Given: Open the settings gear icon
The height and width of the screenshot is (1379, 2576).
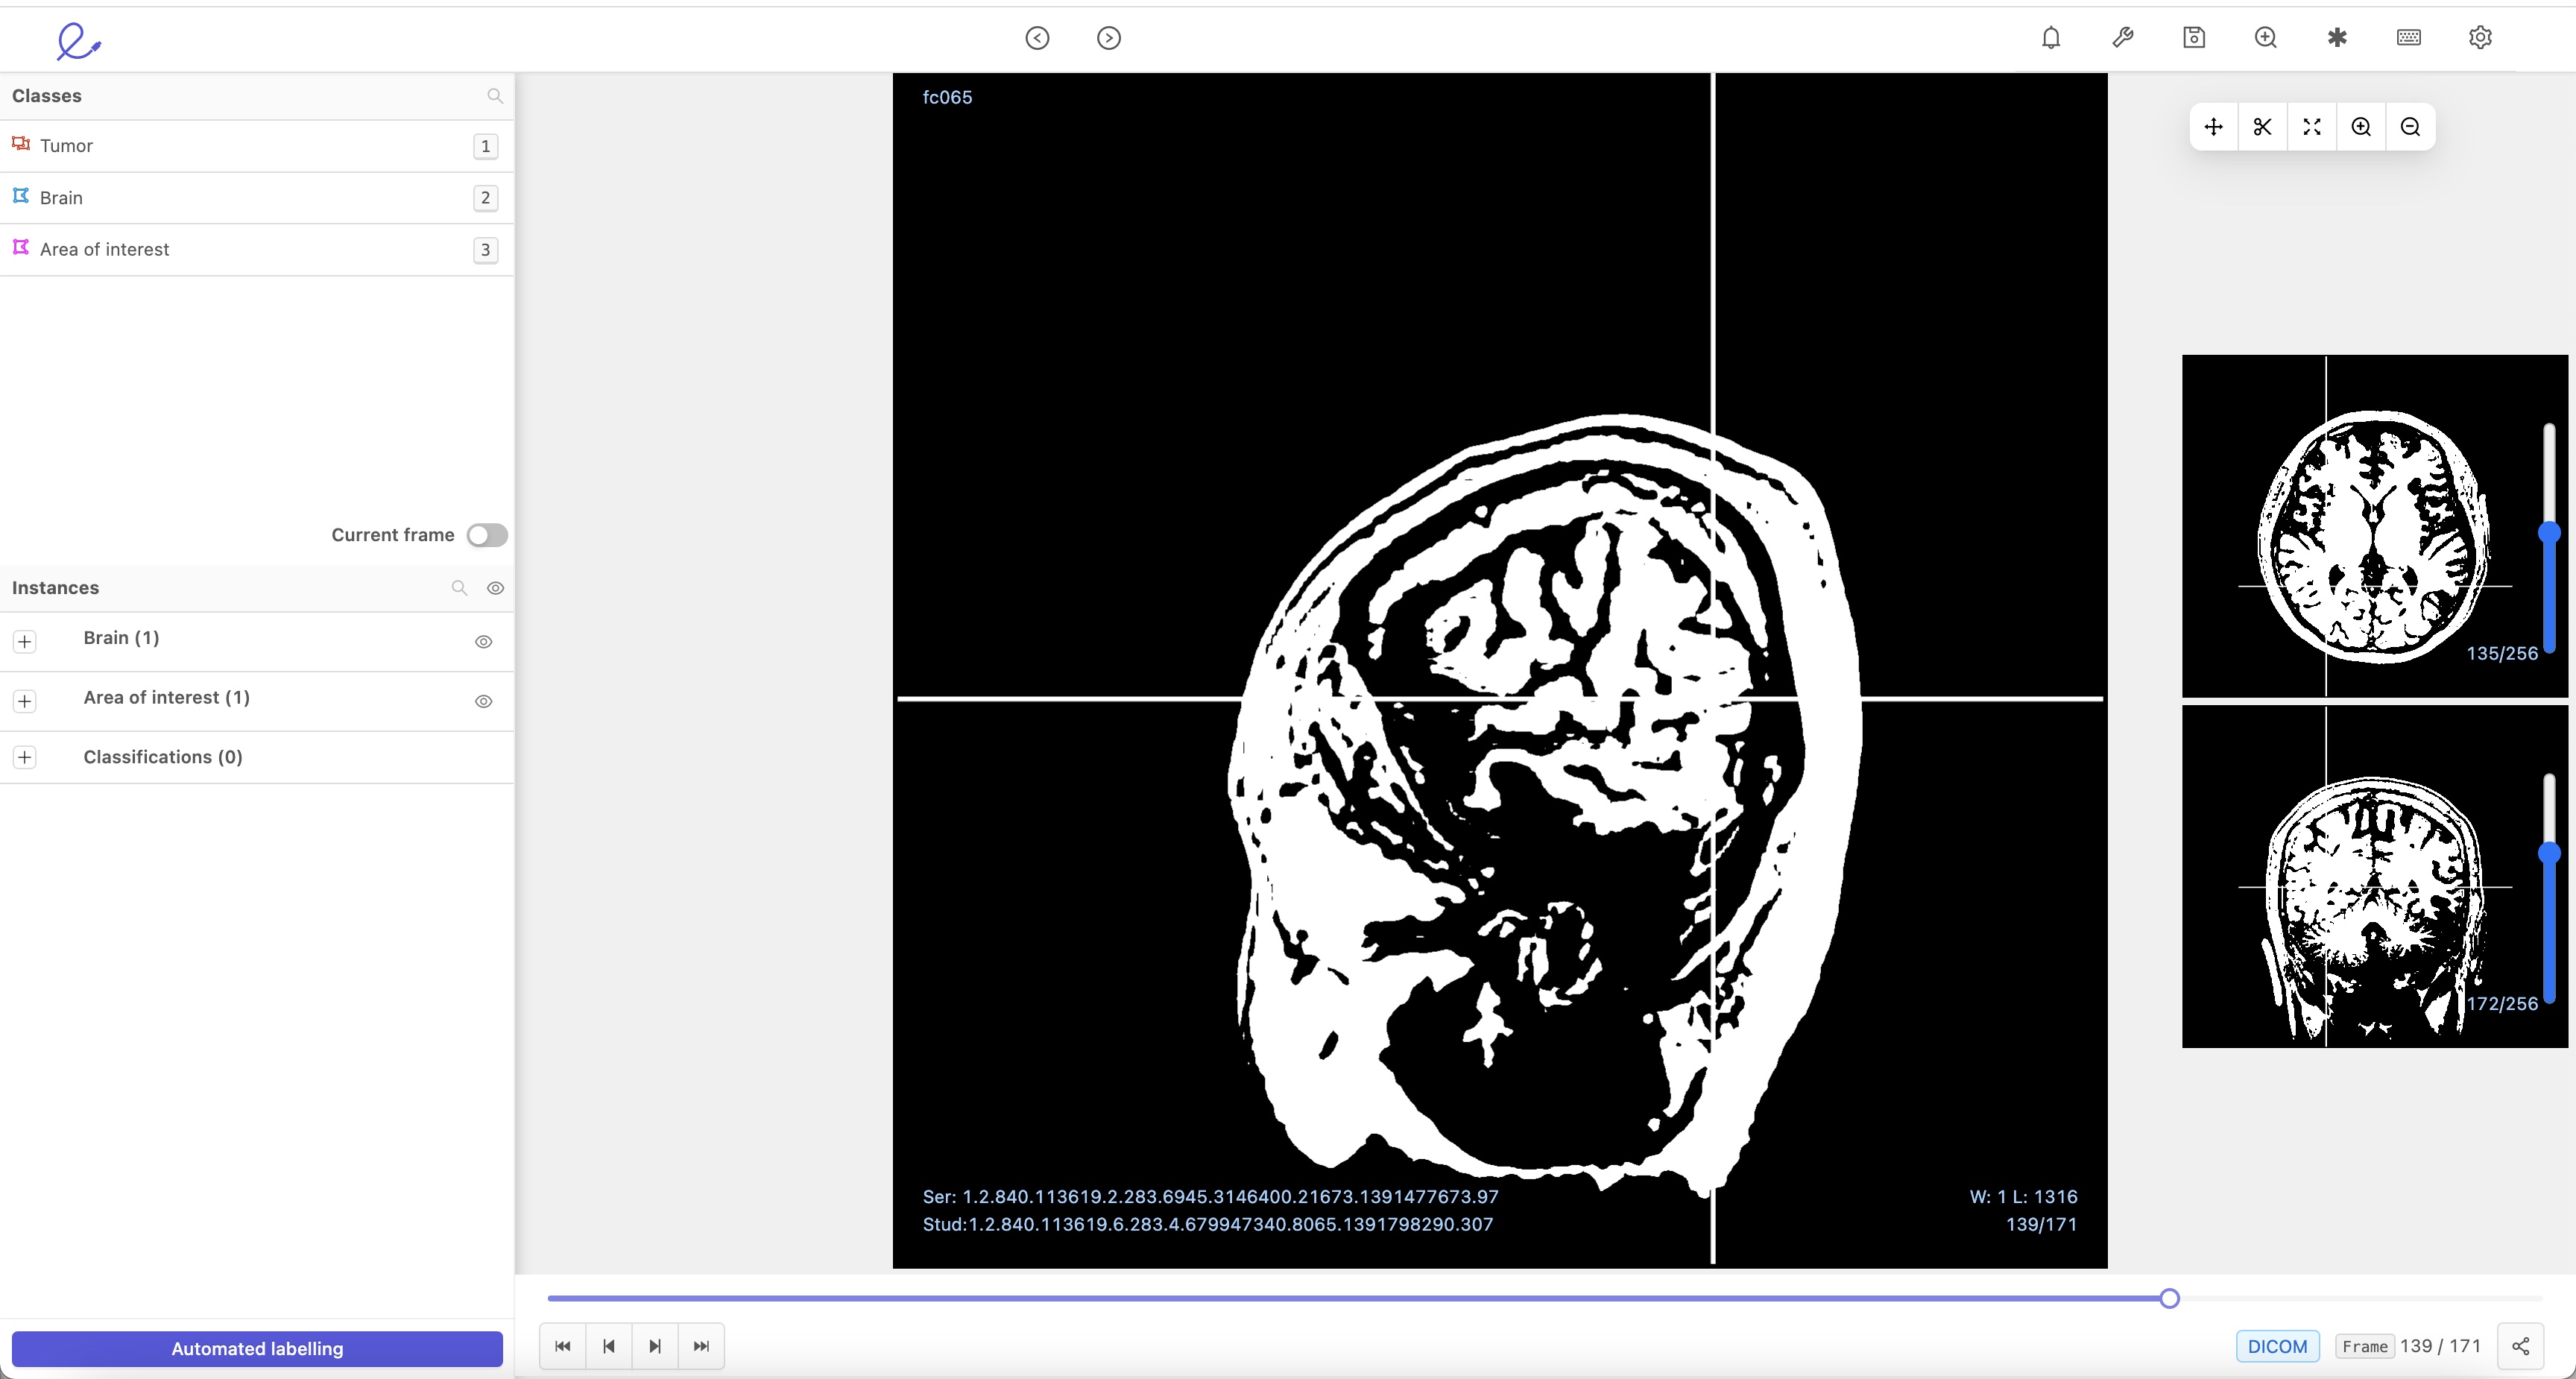Looking at the screenshot, I should pos(2480,38).
